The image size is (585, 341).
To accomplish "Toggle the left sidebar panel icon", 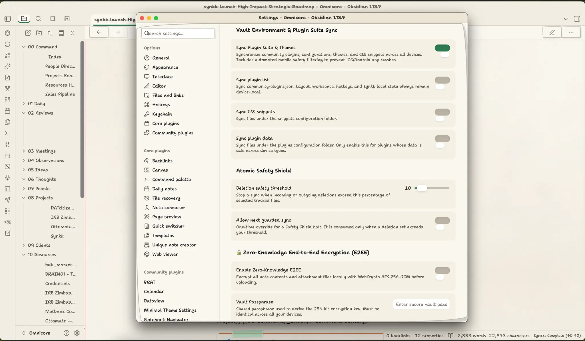I will [8, 19].
